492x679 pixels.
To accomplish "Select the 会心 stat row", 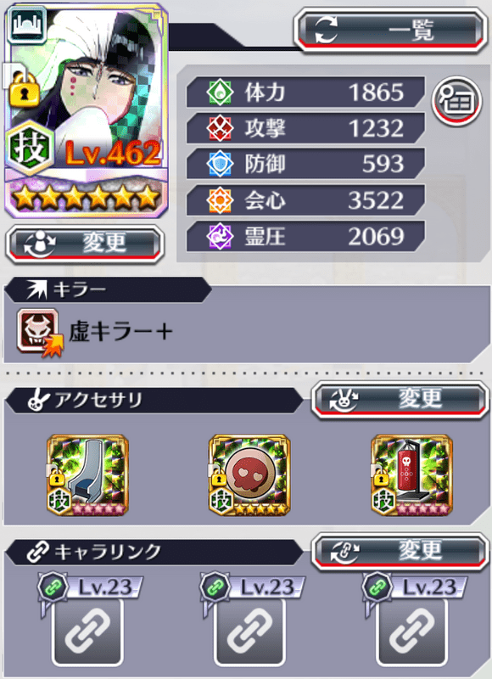I will [x=305, y=200].
